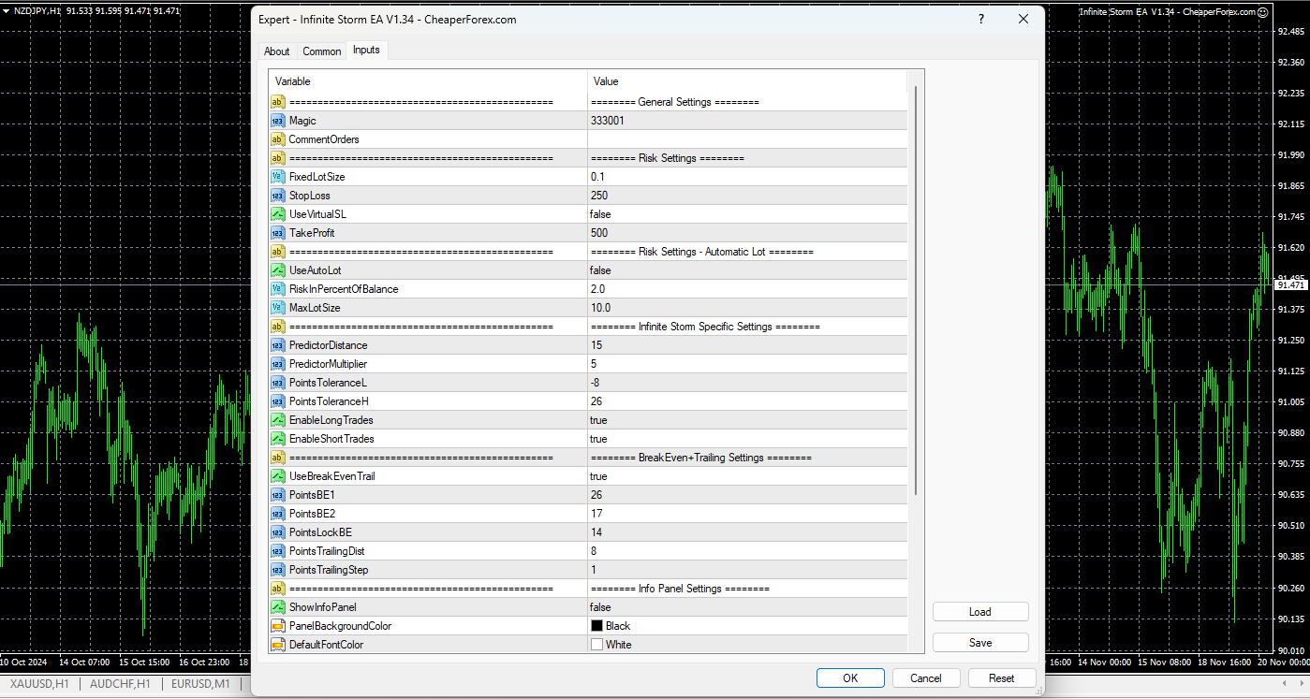Click the PointsToleranceL integer icon

tap(277, 383)
